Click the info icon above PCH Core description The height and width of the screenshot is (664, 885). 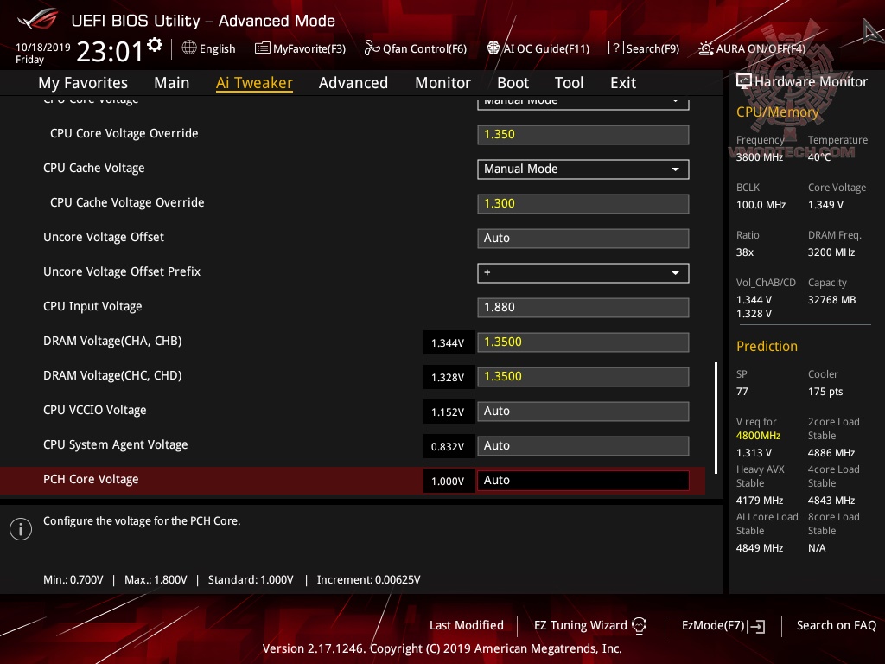[20, 528]
